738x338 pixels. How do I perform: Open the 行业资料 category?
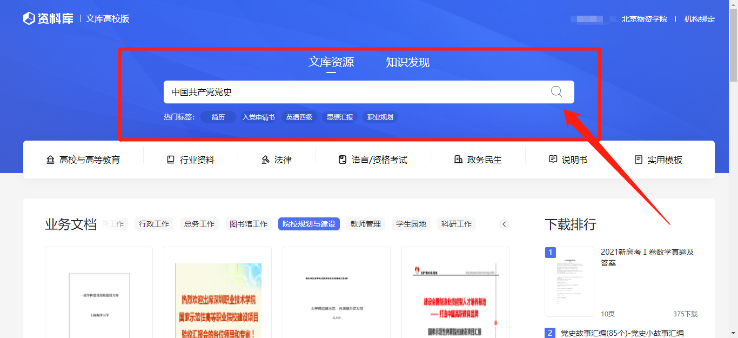pyautogui.click(x=190, y=160)
